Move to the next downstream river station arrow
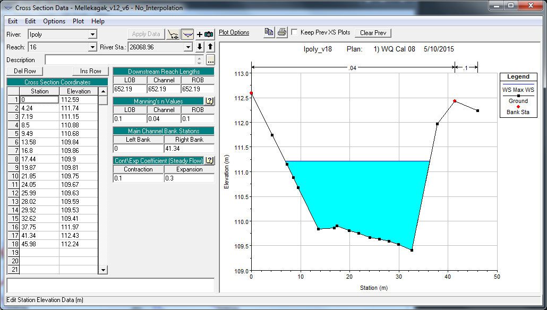This screenshot has width=547, height=310. click(x=200, y=47)
